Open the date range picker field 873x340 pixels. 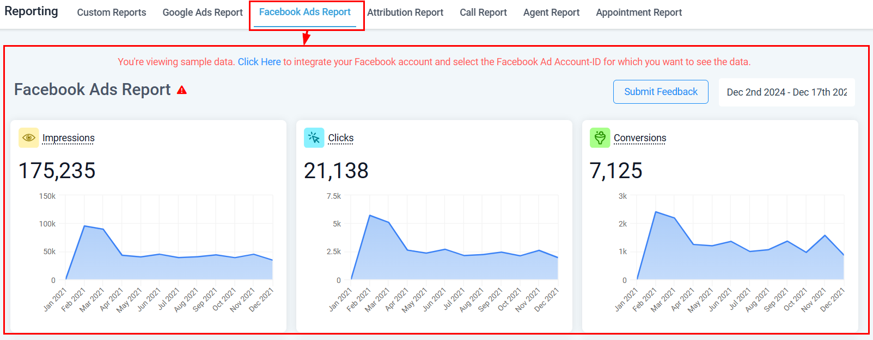pos(786,92)
